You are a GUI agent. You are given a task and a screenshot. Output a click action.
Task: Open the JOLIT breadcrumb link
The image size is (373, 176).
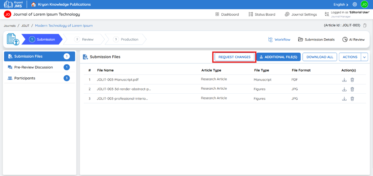coord(25,26)
